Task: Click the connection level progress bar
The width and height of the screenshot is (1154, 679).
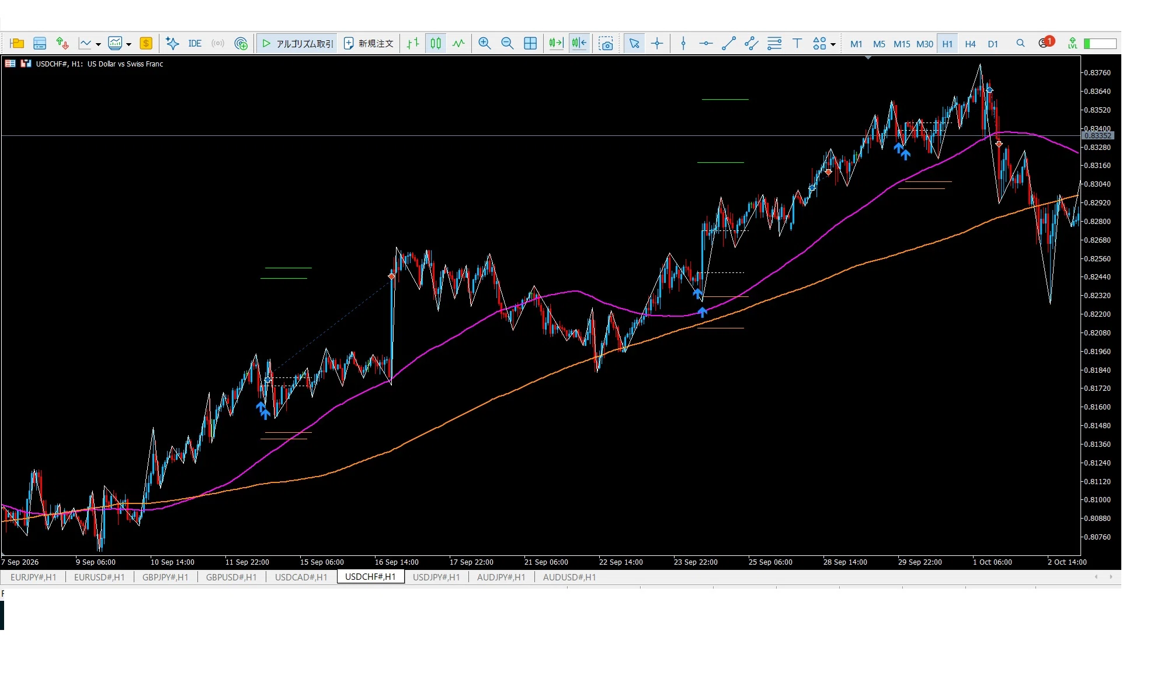Action: point(1100,44)
